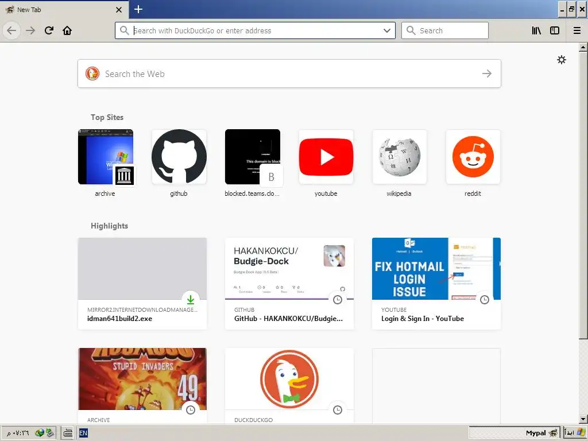Click the clock icon on DuckDuckGo card
The height and width of the screenshot is (441, 588).
coord(338,410)
